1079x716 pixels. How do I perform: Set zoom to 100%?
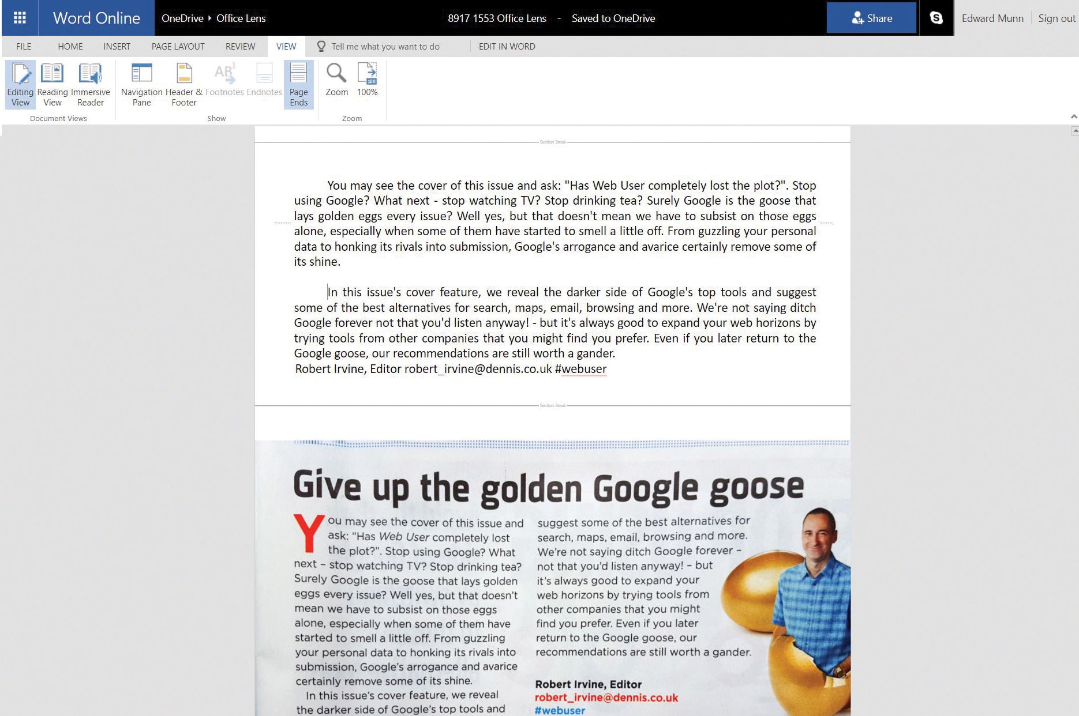(x=368, y=80)
